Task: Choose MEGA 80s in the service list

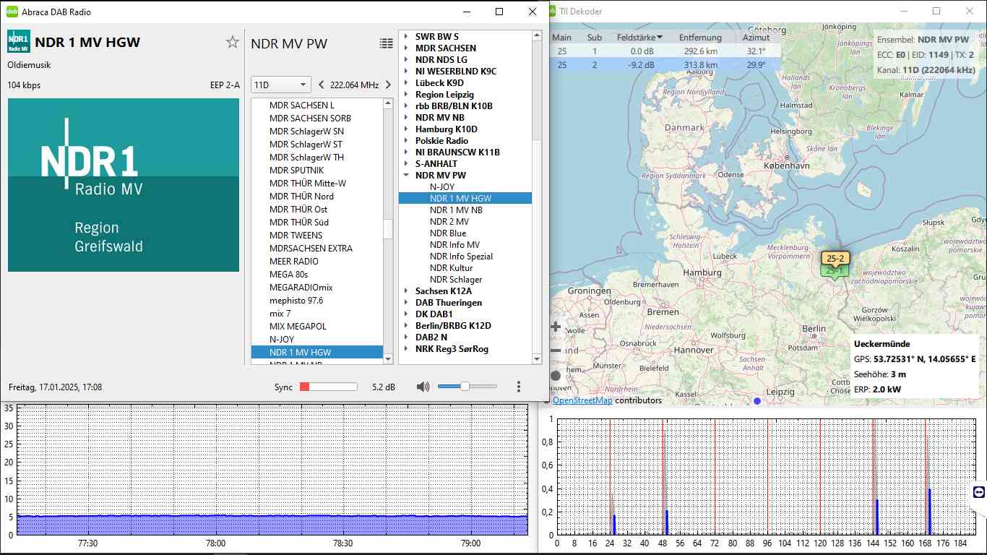Action: pos(288,275)
